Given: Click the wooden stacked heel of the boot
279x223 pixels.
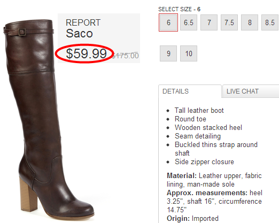Looking at the screenshot, I should pyautogui.click(x=28, y=194).
